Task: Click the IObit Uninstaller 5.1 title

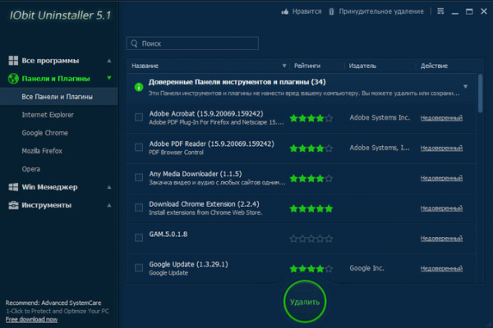Action: pos(60,15)
